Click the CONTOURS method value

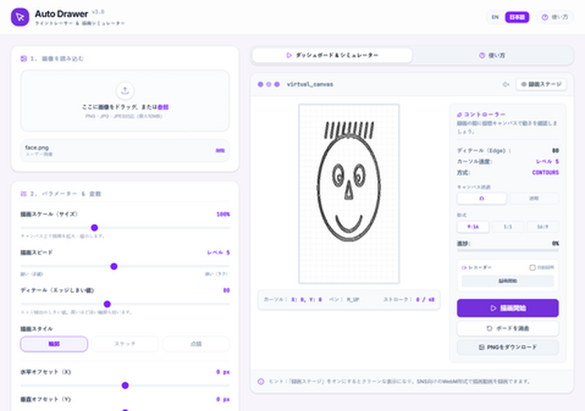545,172
